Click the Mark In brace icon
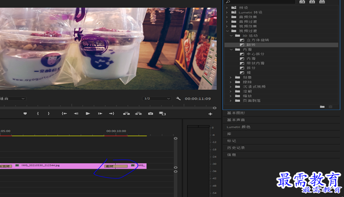Image resolution: width=344 pixels, height=197 pixels. (x=38, y=113)
